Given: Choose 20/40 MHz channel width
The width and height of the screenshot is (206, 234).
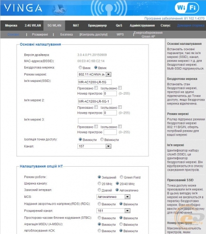Looking at the screenshot, I should pos(117,184).
